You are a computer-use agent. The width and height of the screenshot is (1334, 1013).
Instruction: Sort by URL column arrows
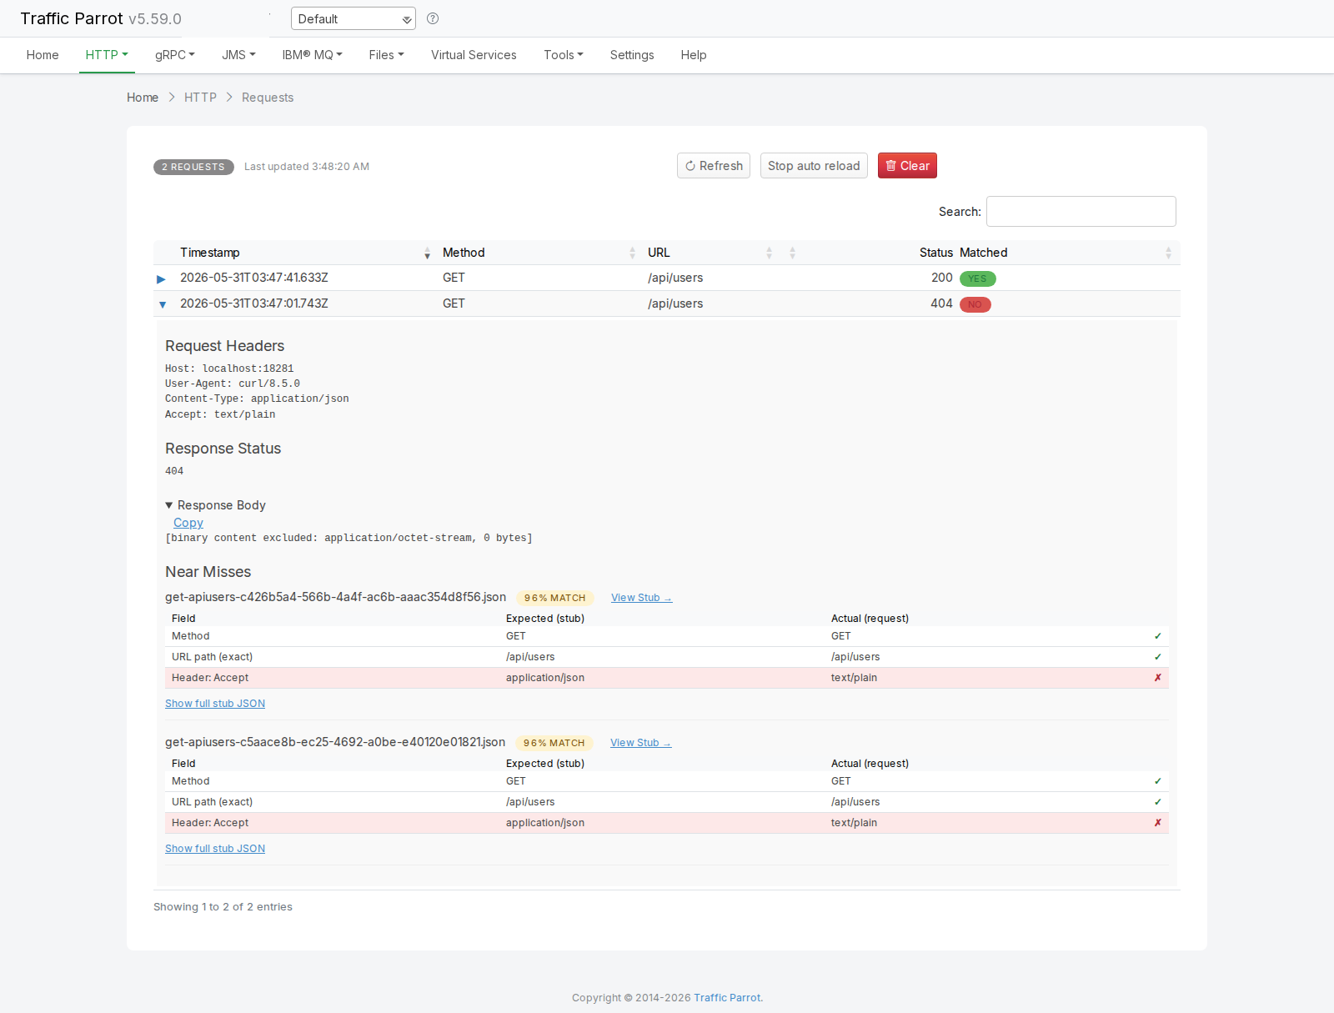coord(769,253)
